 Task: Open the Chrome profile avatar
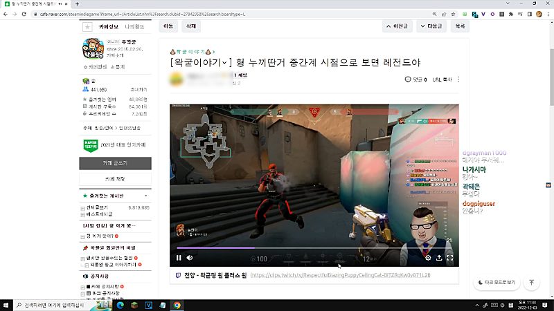point(539,14)
